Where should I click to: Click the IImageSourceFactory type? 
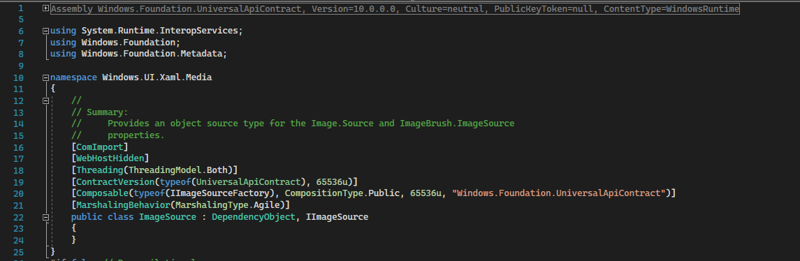coord(220,193)
